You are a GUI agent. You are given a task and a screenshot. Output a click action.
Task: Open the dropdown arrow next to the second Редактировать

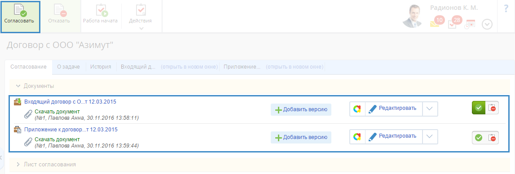(x=430, y=136)
